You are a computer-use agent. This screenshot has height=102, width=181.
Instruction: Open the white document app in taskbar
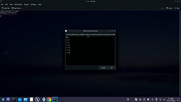pyautogui.click(x=31, y=99)
